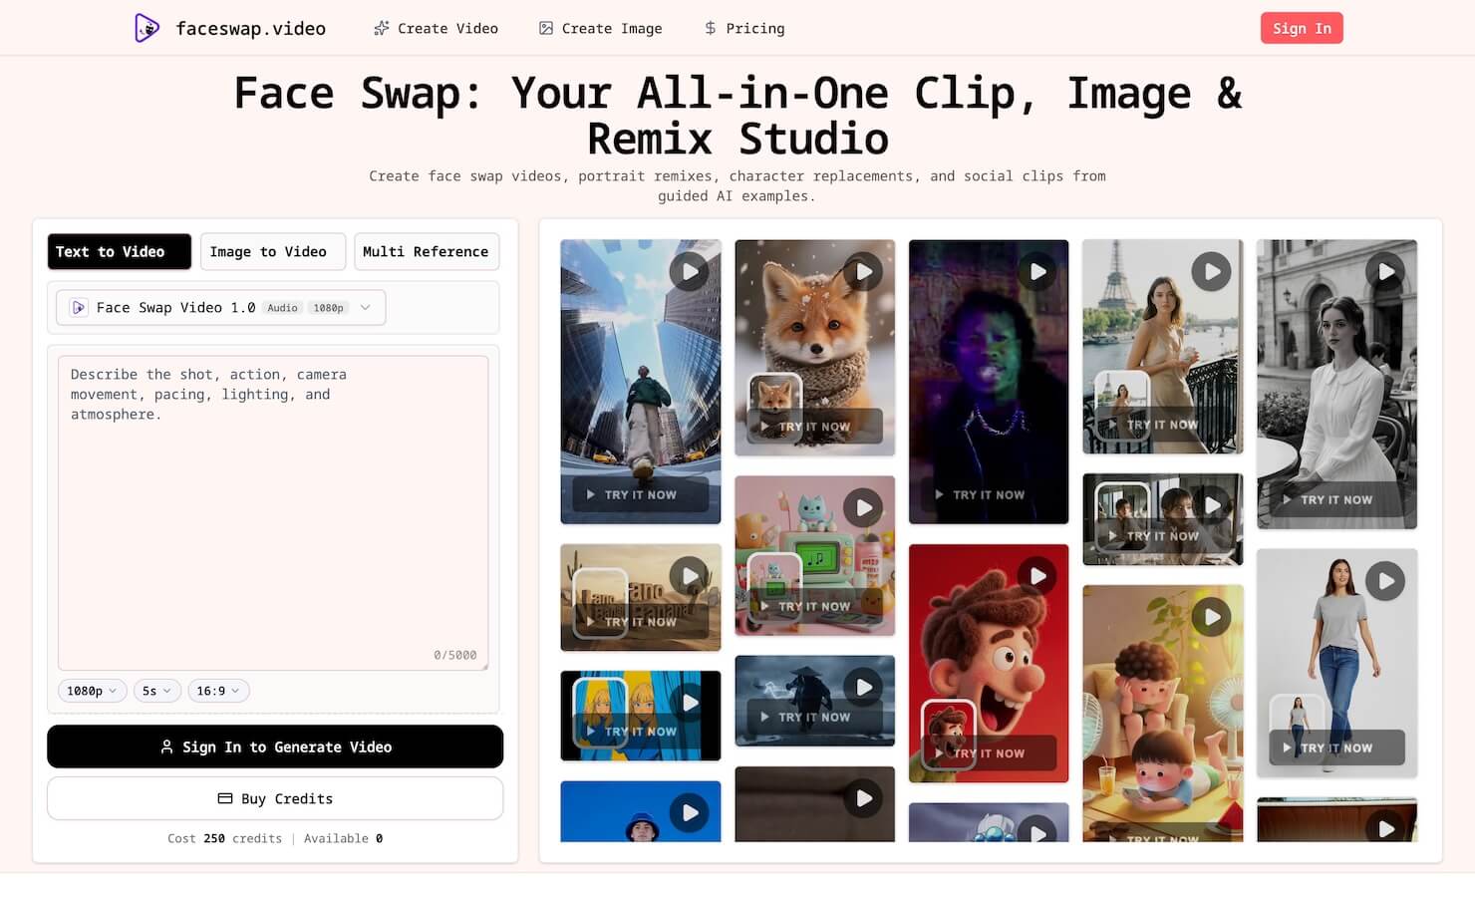This screenshot has height=897, width=1475.
Task: Click into the prompt description text area
Action: (x=273, y=512)
